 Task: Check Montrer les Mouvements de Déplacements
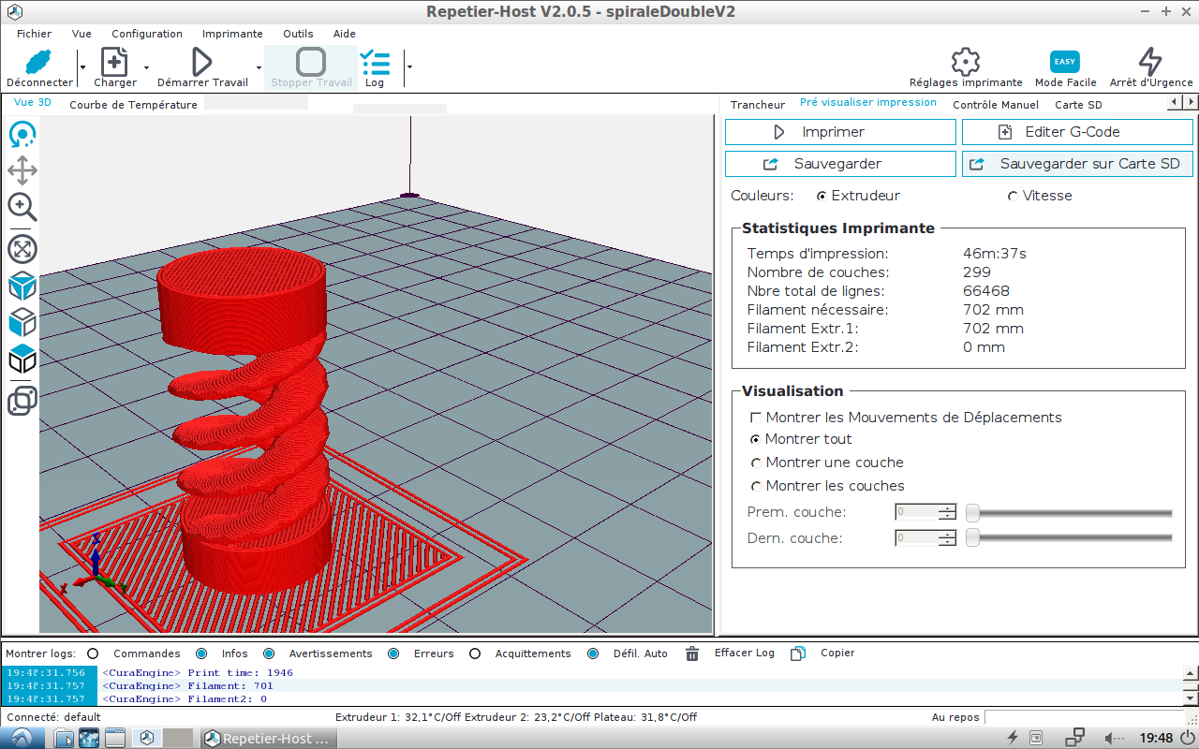tap(755, 418)
